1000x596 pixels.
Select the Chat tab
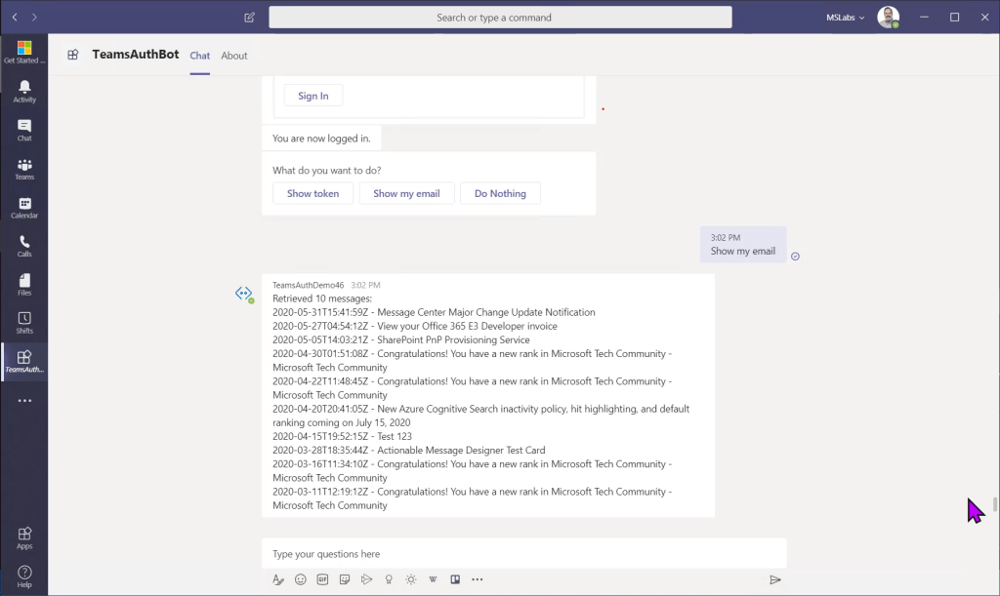click(200, 56)
